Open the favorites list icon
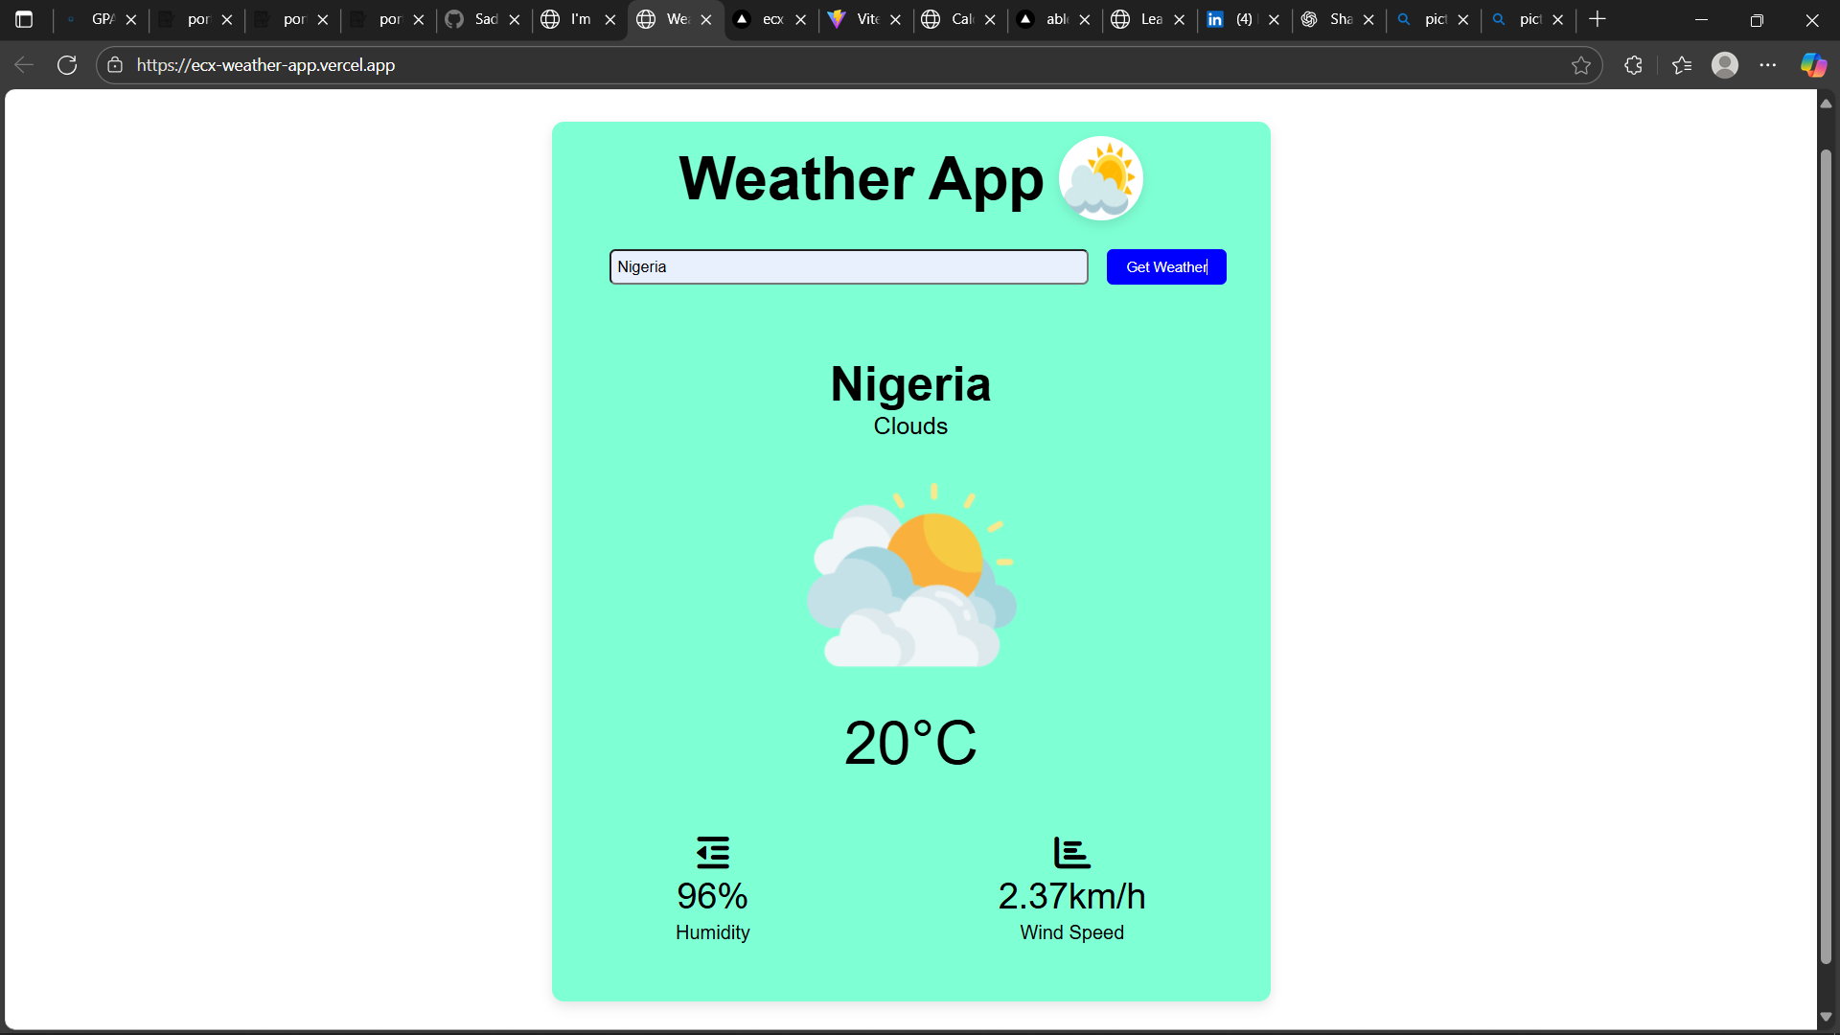Viewport: 1840px width, 1035px height. (x=1682, y=65)
